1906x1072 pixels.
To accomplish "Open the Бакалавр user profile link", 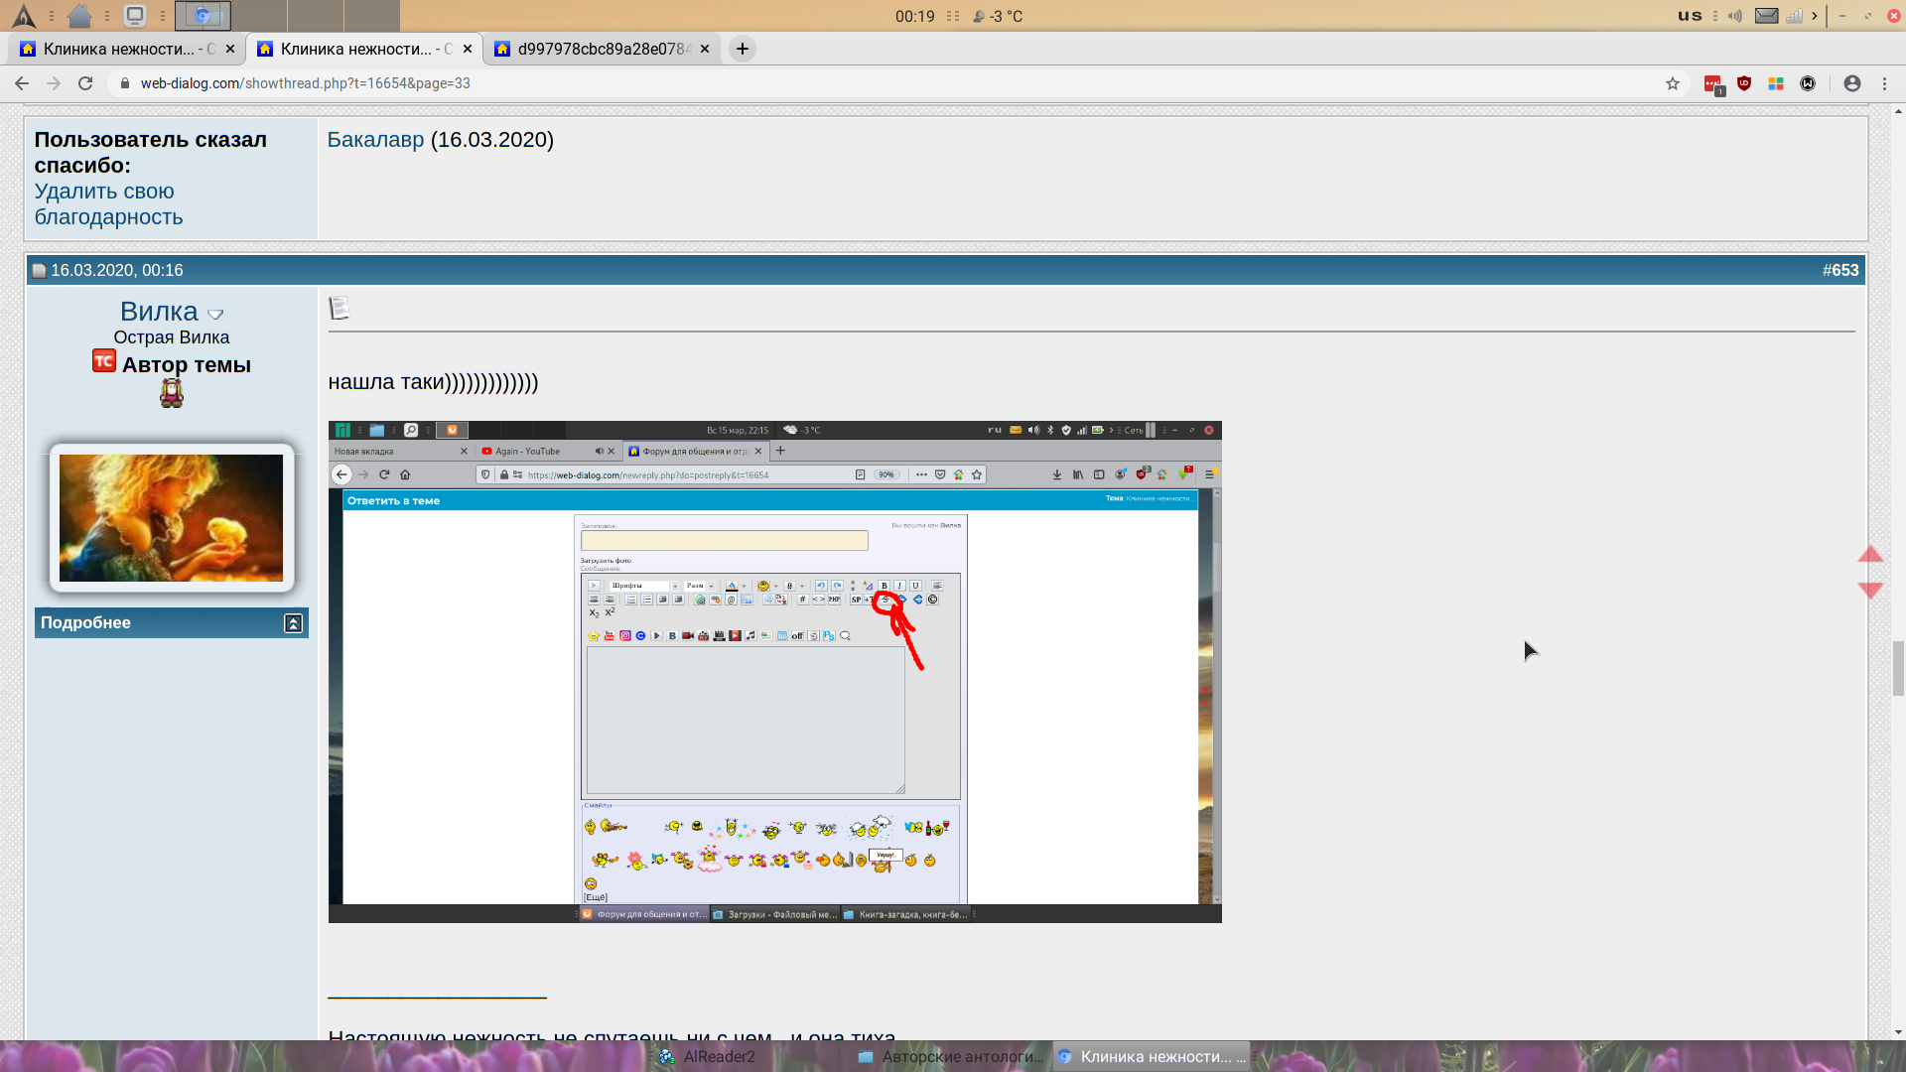I will (375, 140).
